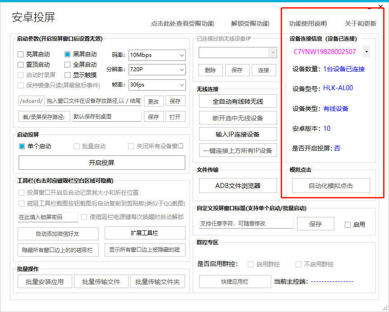Close the 安卓投屏 window
This screenshot has height=312, width=389.
[x=380, y=7]
